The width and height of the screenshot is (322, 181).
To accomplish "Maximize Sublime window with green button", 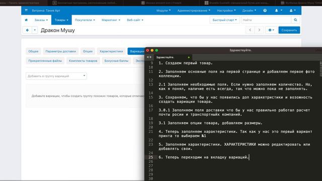I will pyautogui.click(x=156, y=50).
